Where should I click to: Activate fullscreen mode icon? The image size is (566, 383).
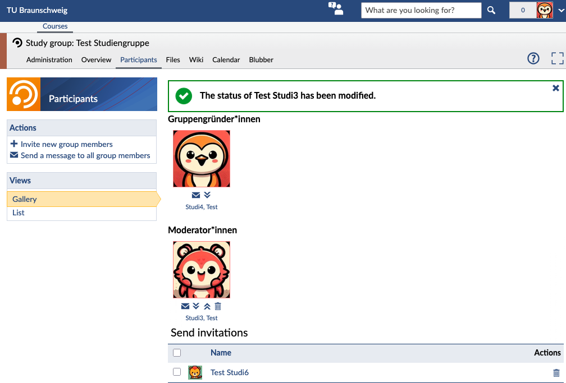pos(558,58)
